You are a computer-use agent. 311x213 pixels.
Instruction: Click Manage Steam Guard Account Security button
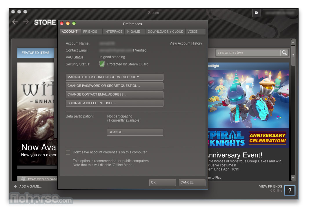(x=115, y=77)
